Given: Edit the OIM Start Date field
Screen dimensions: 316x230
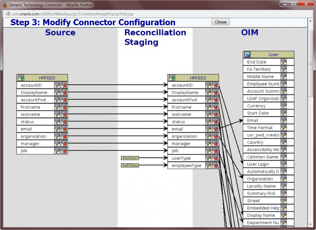Looking at the screenshot, I should point(284,113).
